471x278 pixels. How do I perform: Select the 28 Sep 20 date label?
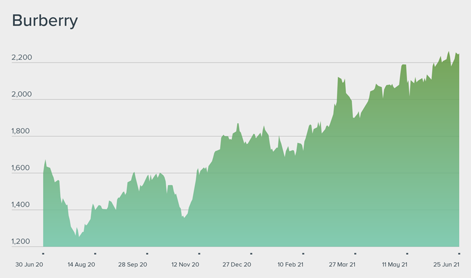click(132, 264)
